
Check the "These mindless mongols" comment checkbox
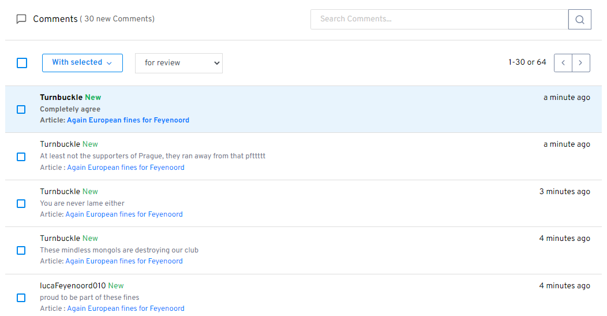click(x=21, y=250)
